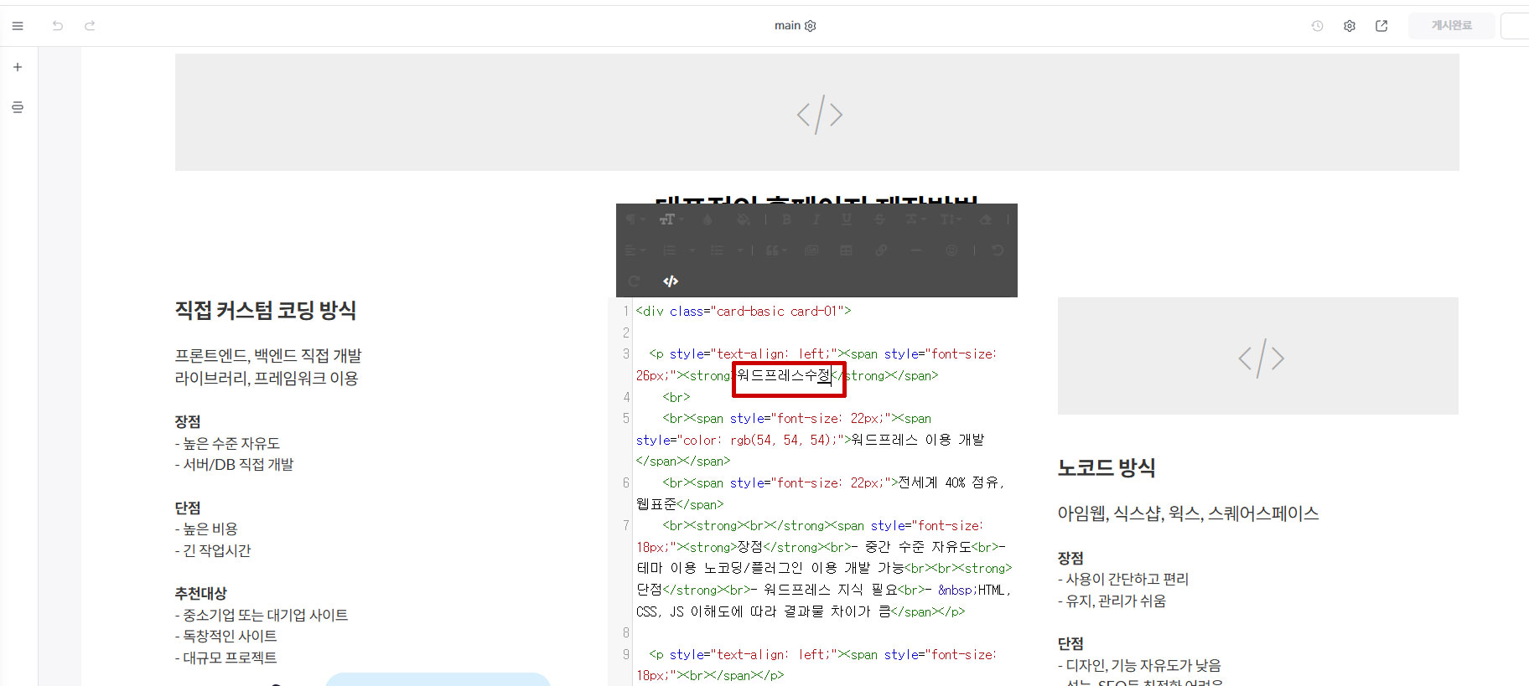Click the insert link chain icon

click(x=881, y=250)
